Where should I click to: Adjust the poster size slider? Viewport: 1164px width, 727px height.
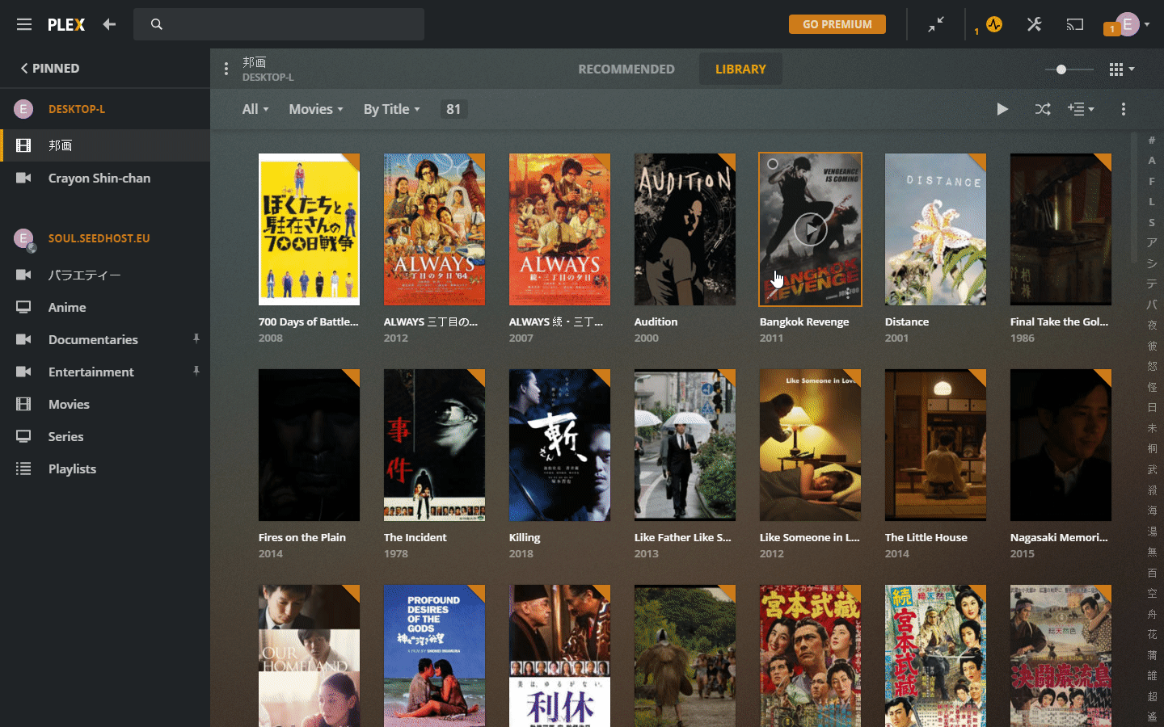[1061, 69]
